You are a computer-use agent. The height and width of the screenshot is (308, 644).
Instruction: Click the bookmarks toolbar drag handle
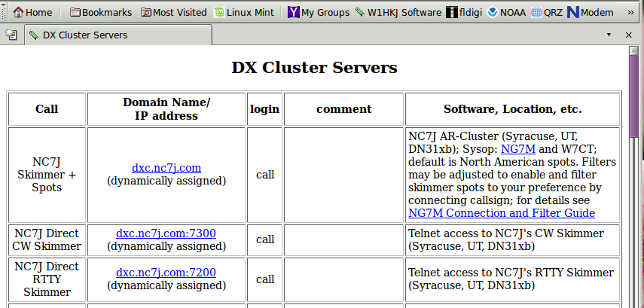click(4, 12)
